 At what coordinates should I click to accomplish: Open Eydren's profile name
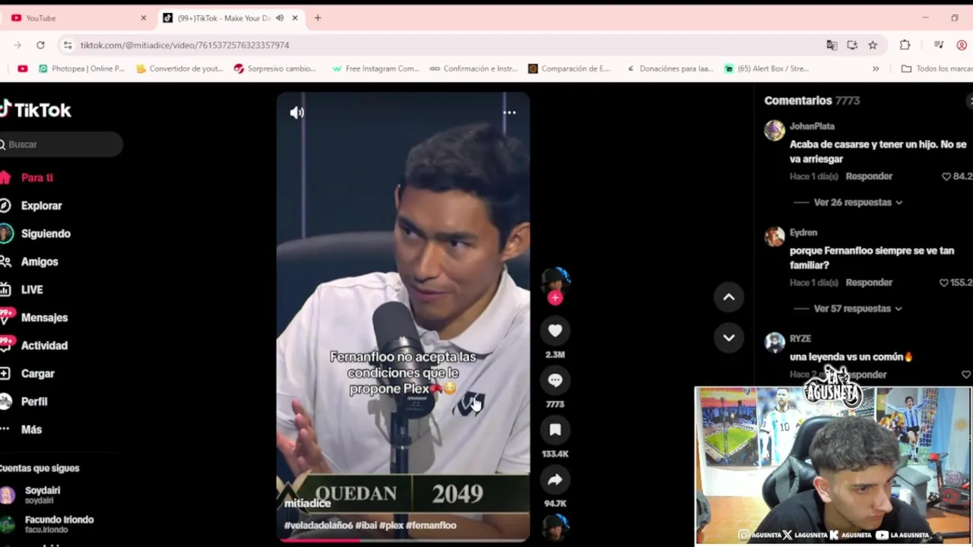(803, 233)
